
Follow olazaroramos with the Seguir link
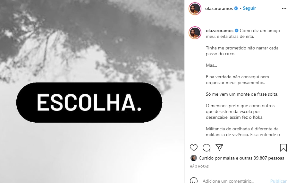coord(249,8)
